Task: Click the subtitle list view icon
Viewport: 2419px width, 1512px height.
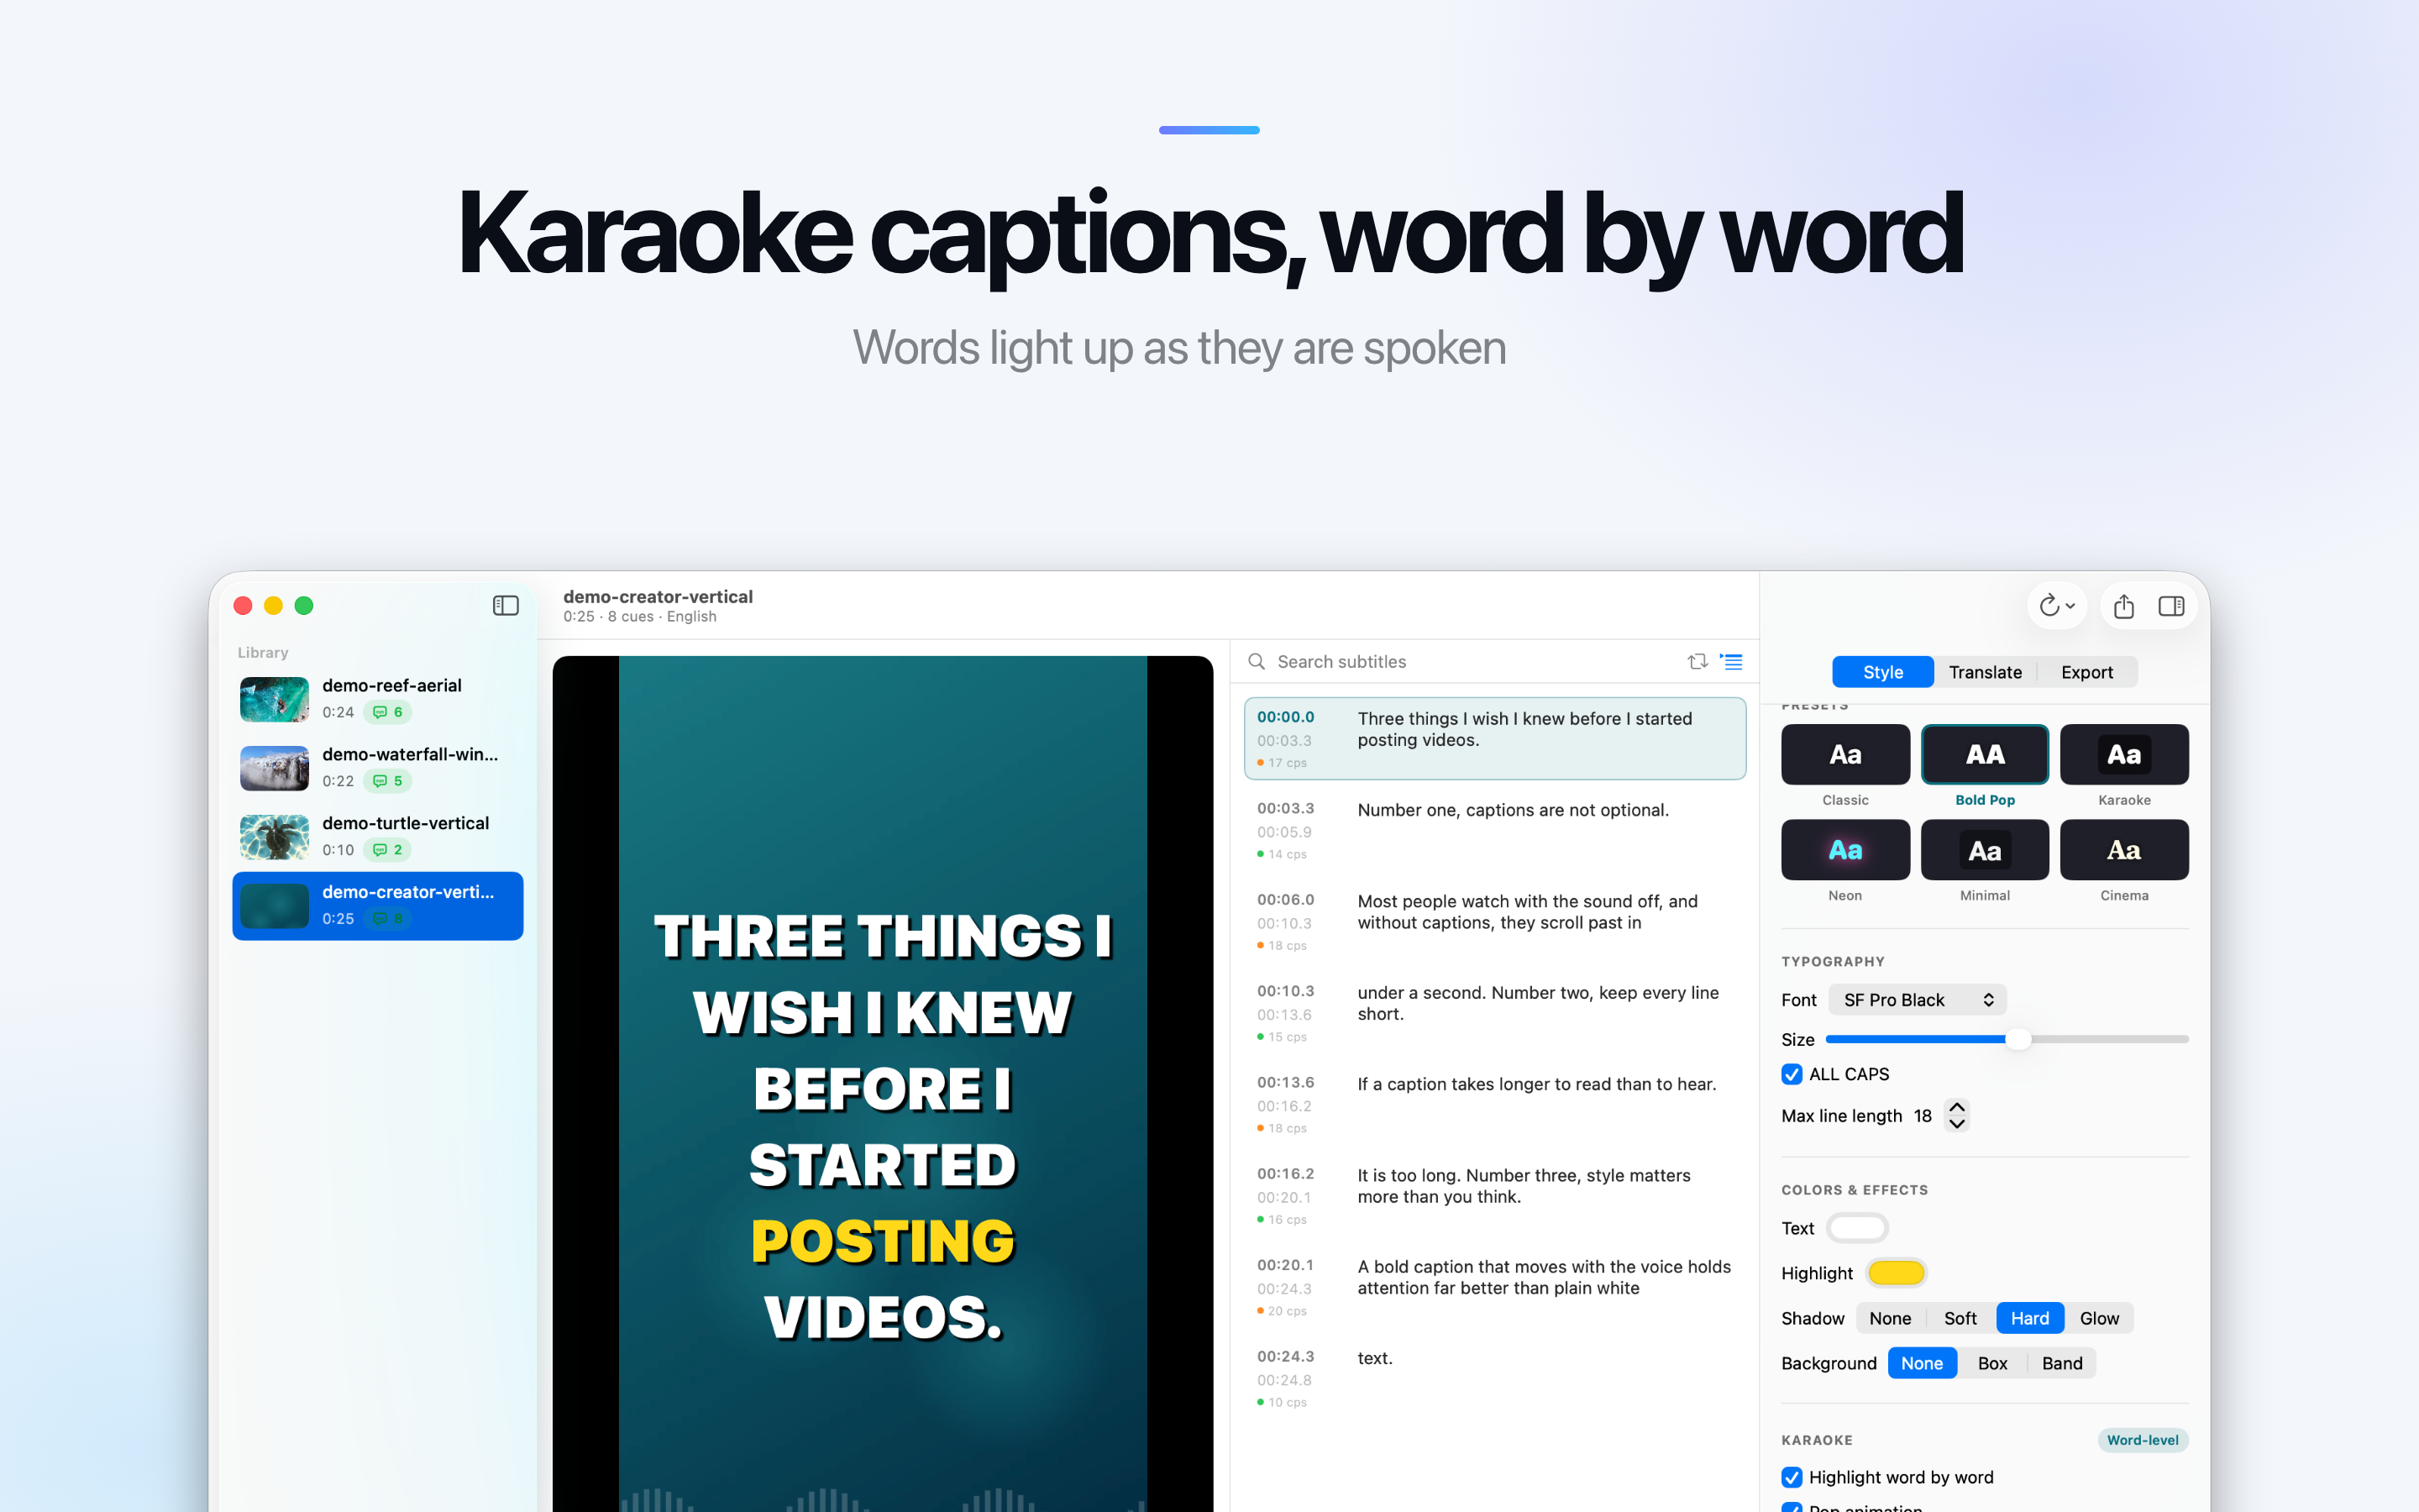Action: click(1731, 662)
